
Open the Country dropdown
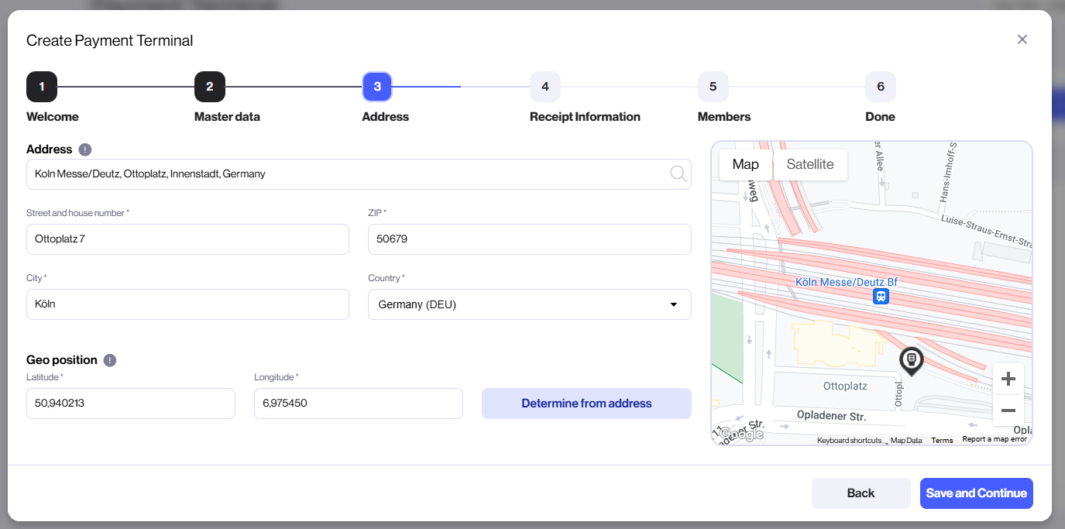(x=529, y=304)
